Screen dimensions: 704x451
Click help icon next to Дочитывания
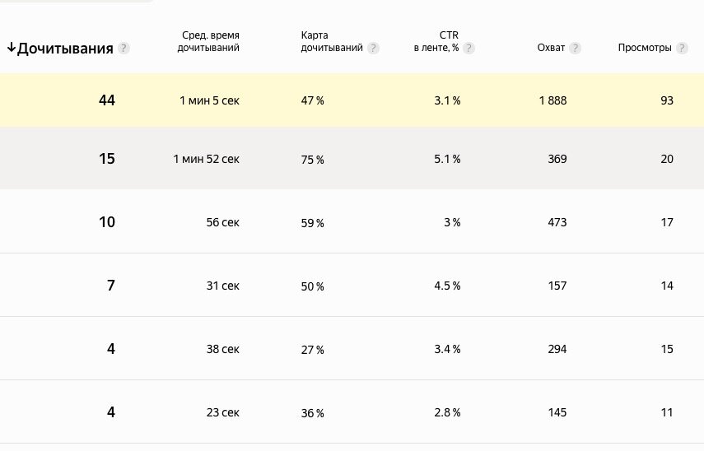pos(124,49)
